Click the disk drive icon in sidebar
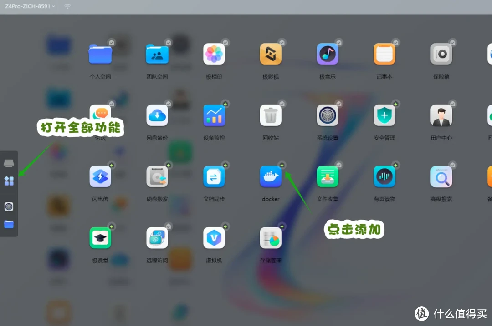This screenshot has height=326, width=492. tap(9, 163)
